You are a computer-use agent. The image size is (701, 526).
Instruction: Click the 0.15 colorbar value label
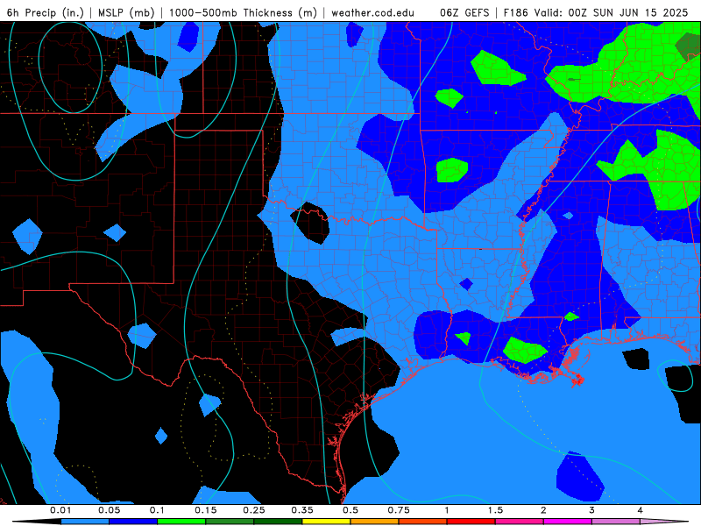point(206,510)
